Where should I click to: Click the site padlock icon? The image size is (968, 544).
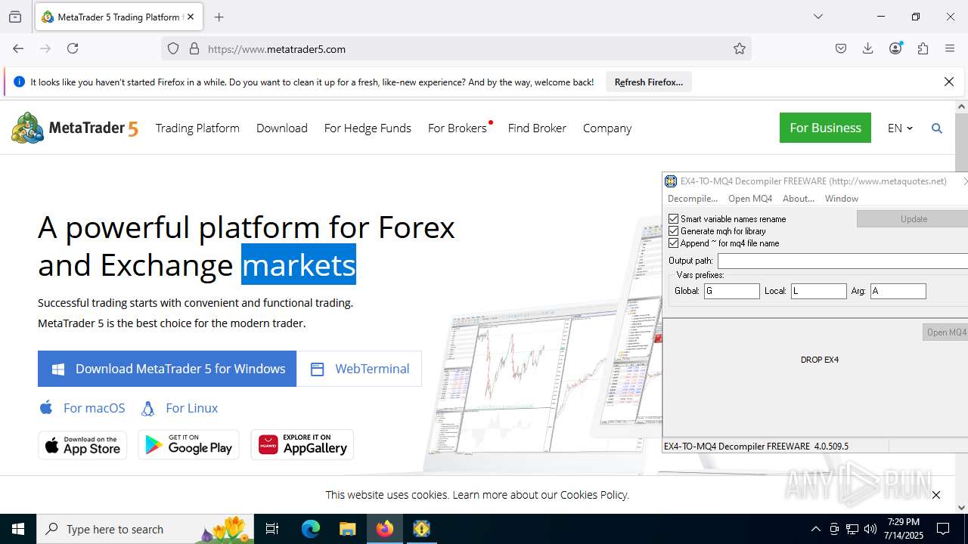click(194, 48)
